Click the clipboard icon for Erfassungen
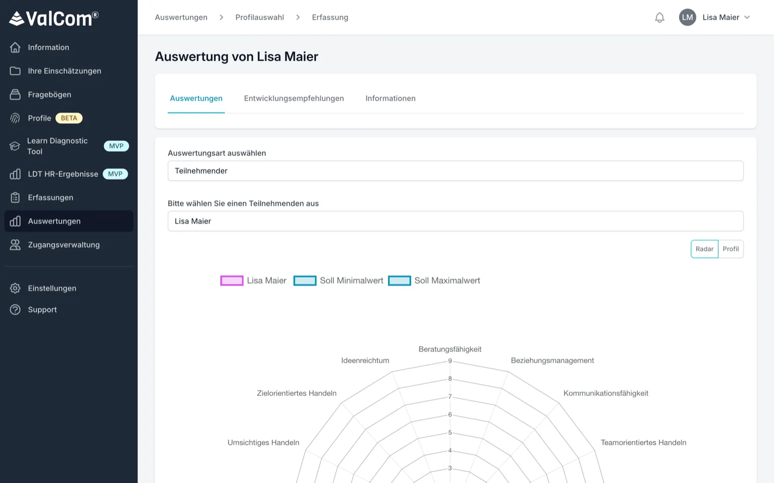774x483 pixels. [x=15, y=198]
